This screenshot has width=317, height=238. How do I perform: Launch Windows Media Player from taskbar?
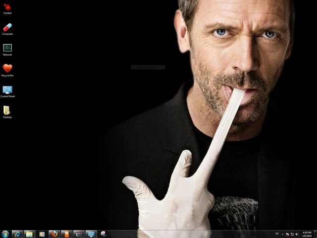pos(42,234)
